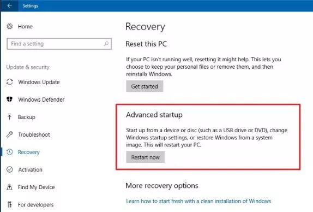Image resolution: width=313 pixels, height=212 pixels.
Task: Focus the Find a setting search field
Action: pos(59,44)
